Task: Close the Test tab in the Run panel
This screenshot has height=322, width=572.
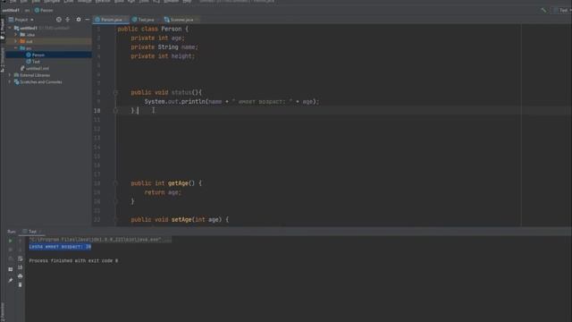Action: [40, 232]
